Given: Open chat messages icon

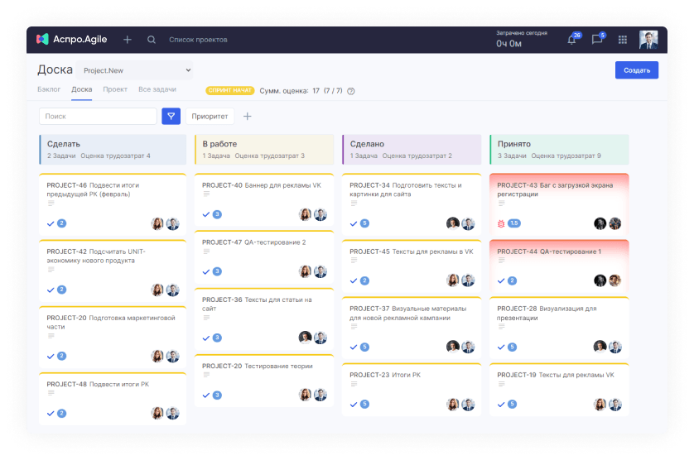Looking at the screenshot, I should (596, 40).
